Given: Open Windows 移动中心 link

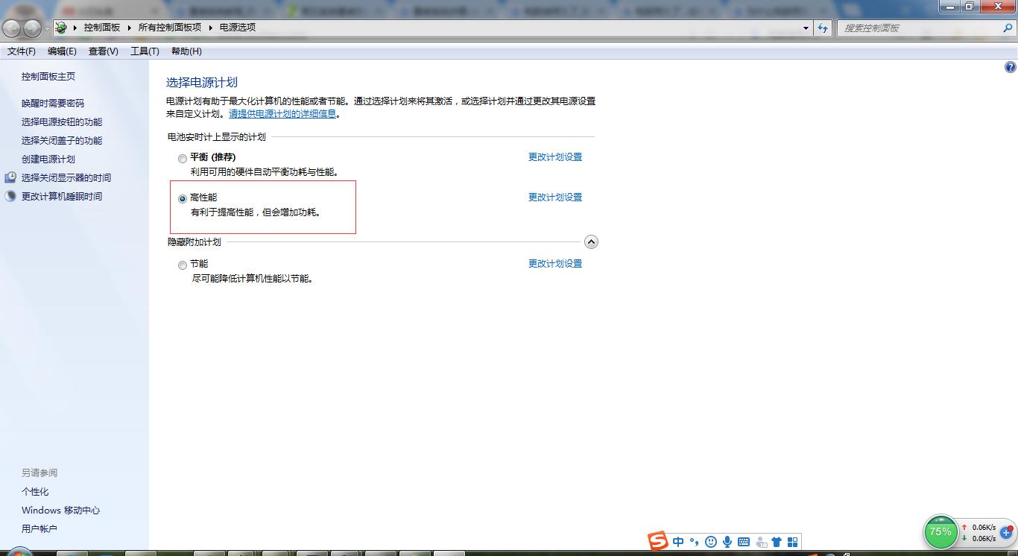Looking at the screenshot, I should coord(60,511).
